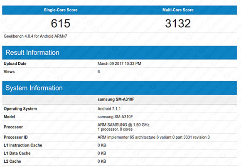The image size is (241, 166).
Task: Select the ARM implementer 65 architecture value
Action: (154, 137)
